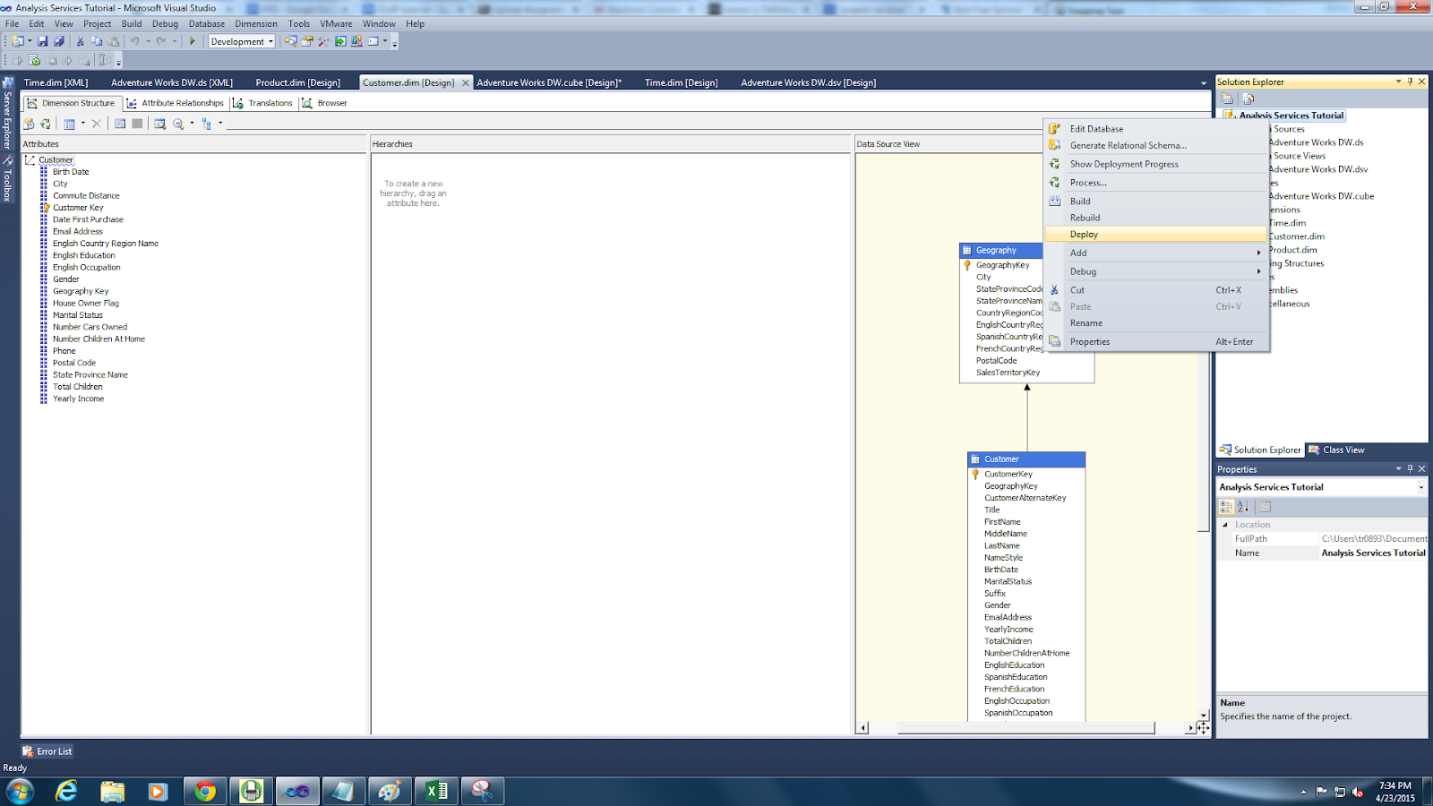Click the Delete X icon in designer toolbar

(x=97, y=124)
